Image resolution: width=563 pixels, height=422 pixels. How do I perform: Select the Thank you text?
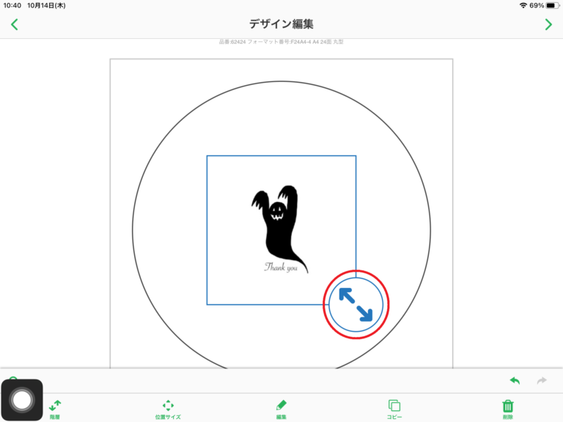click(x=281, y=267)
